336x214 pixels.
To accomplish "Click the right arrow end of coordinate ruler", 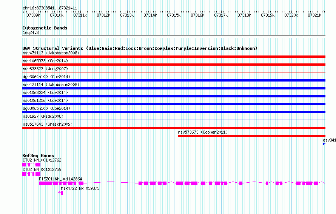I will [x=324, y=12].
